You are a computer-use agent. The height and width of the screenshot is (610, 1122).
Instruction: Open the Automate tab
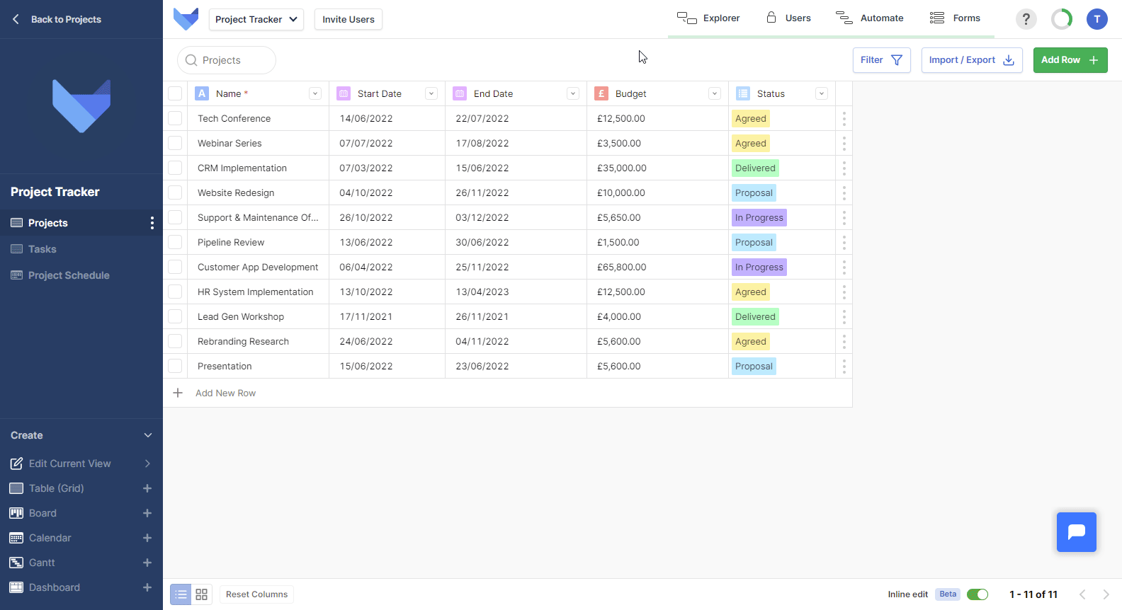pyautogui.click(x=870, y=18)
